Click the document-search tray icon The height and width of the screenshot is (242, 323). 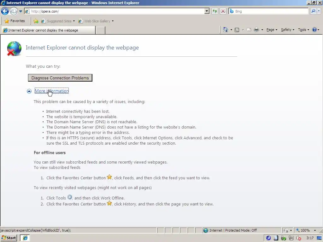click(276, 238)
